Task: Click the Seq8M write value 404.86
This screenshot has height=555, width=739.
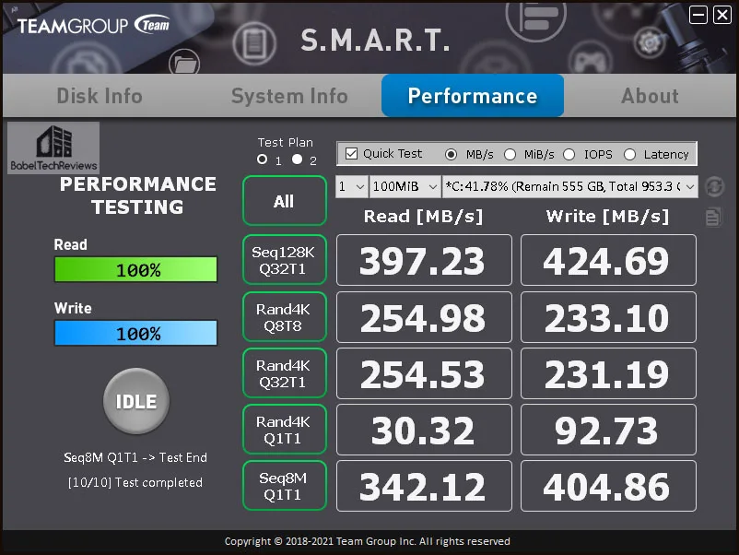Action: click(x=608, y=486)
